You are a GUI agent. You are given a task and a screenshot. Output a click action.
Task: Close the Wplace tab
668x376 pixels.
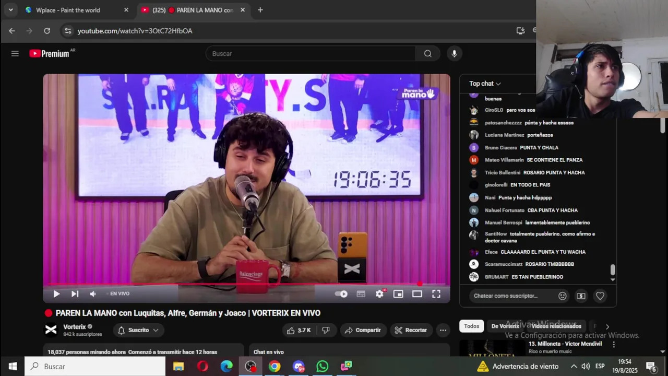[x=126, y=10]
